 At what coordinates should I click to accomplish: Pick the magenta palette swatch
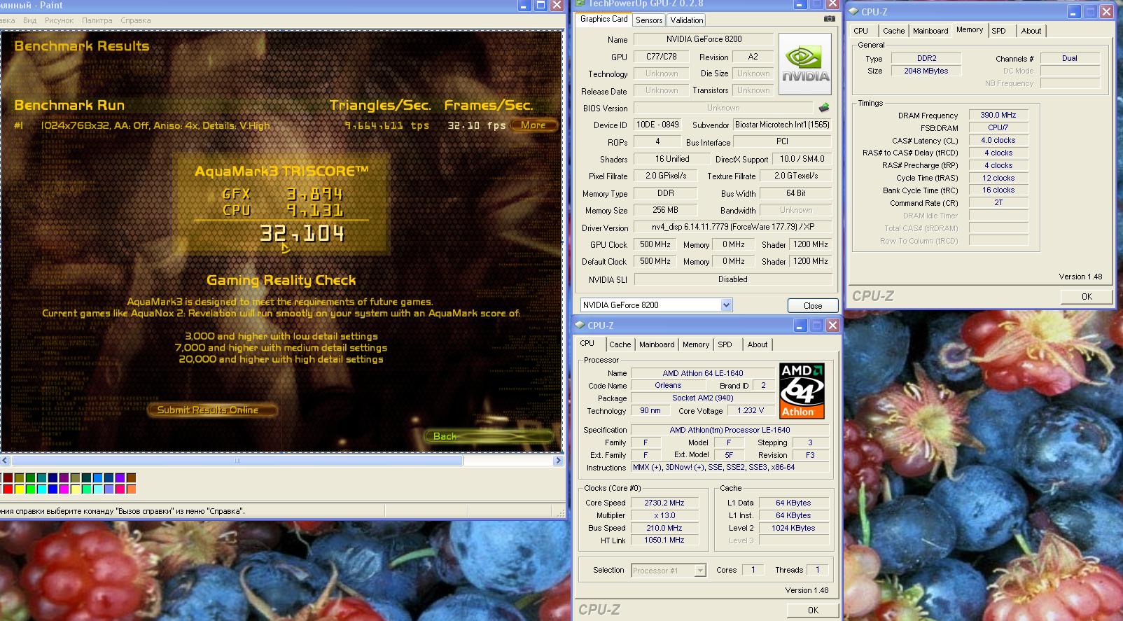click(x=64, y=489)
